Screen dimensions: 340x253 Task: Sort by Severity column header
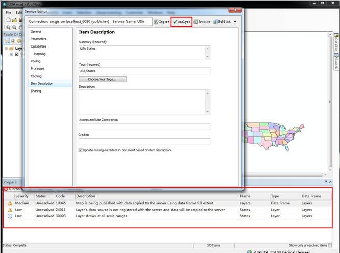pos(21,196)
